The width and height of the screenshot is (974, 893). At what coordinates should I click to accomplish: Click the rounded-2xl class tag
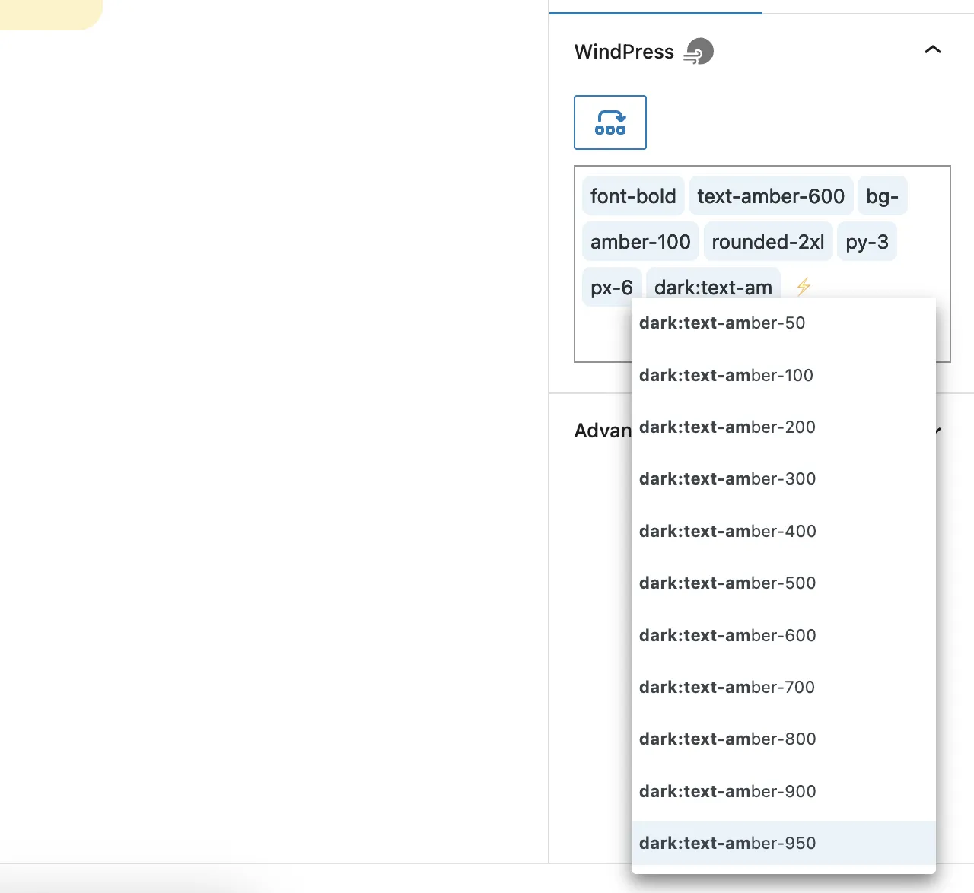[768, 242]
